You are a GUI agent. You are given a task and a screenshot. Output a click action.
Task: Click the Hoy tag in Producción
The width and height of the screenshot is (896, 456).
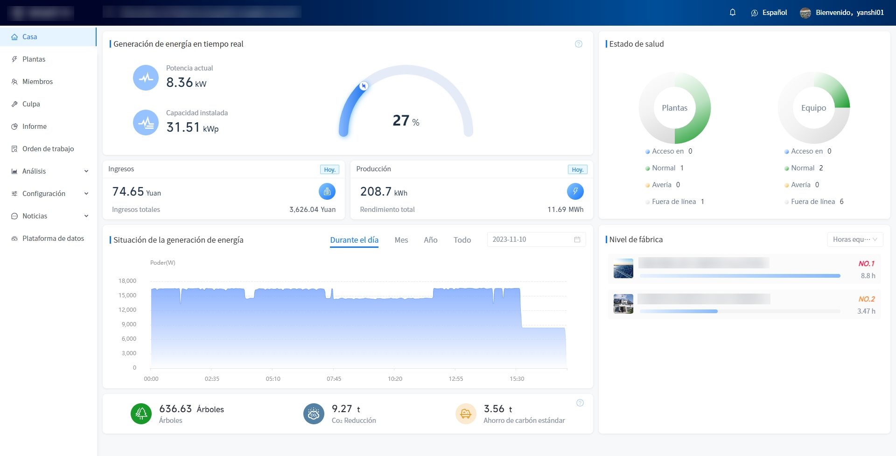tap(578, 170)
